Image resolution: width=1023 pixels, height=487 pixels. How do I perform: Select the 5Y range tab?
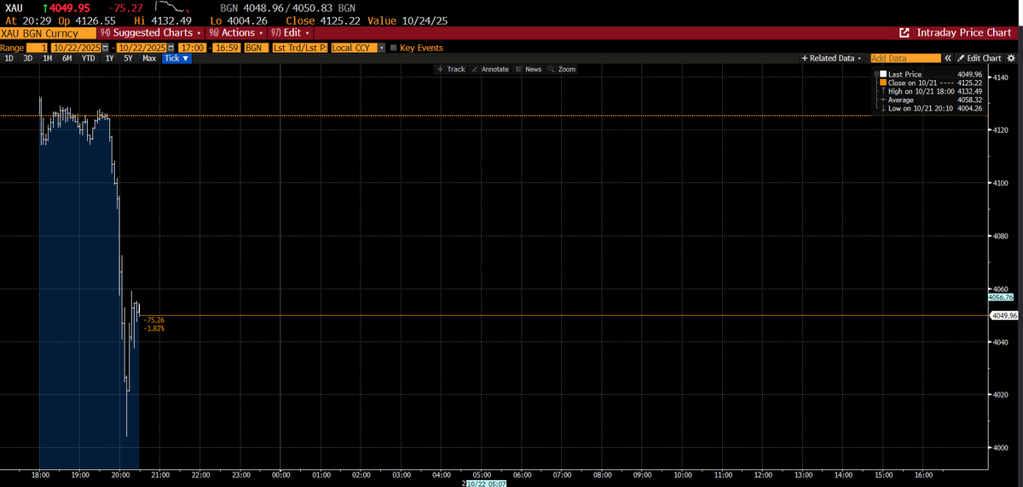[x=128, y=59]
